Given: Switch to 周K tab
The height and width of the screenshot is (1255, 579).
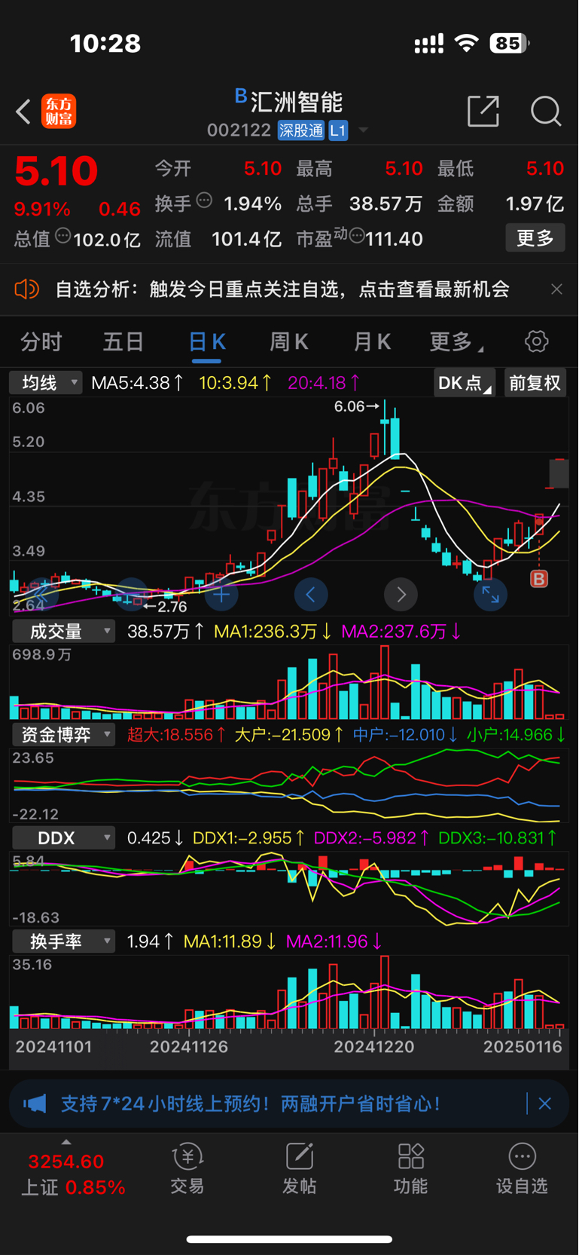Looking at the screenshot, I should pos(289,342).
